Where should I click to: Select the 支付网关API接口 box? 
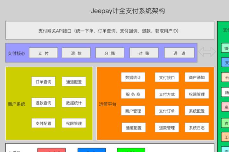110,30
